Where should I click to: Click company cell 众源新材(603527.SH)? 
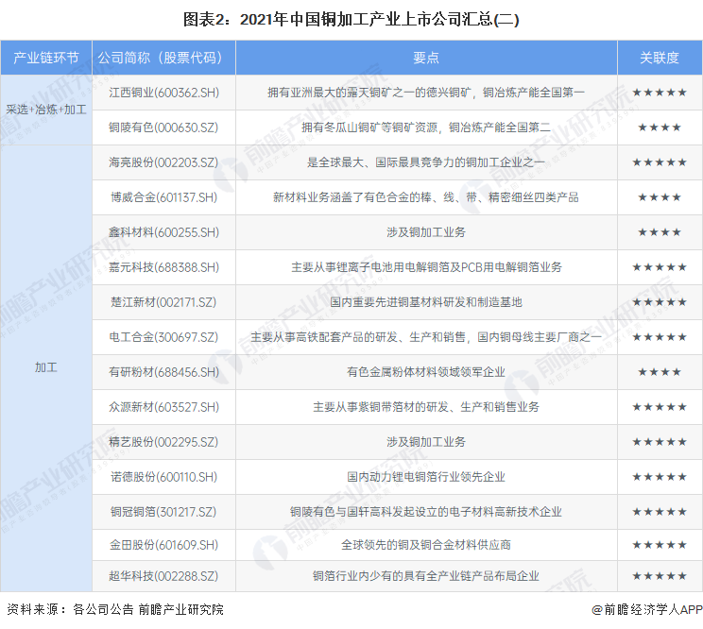click(163, 407)
